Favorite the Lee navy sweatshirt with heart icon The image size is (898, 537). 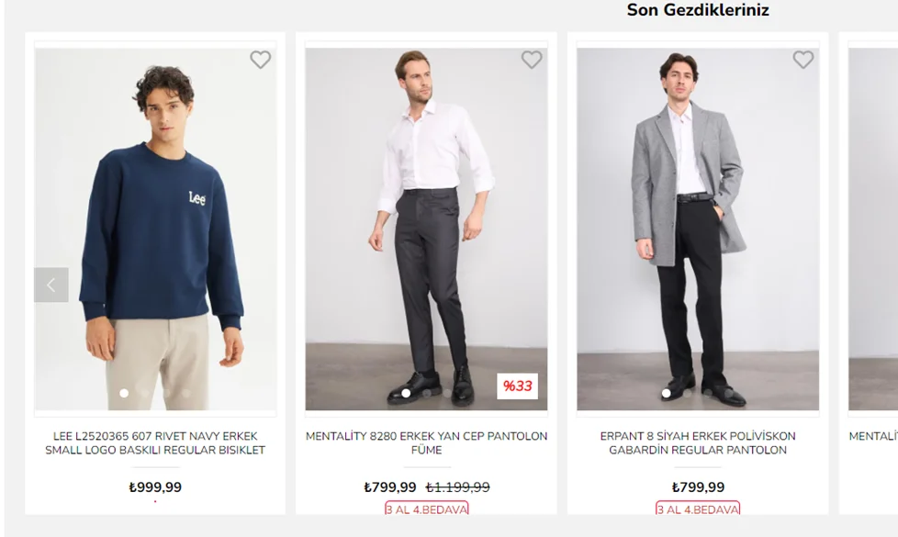pos(261,60)
